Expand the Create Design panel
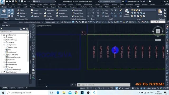This screenshot has width=169, height=95. coord(50,19)
